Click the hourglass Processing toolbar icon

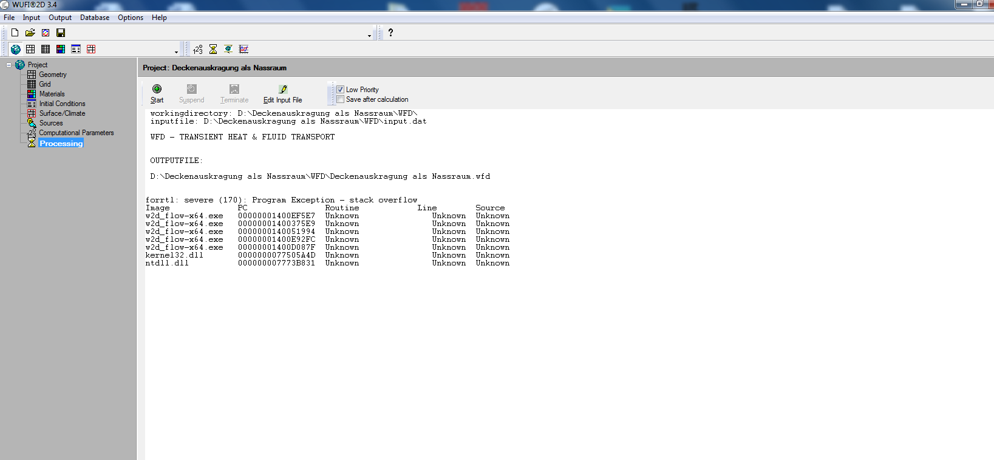(x=213, y=49)
